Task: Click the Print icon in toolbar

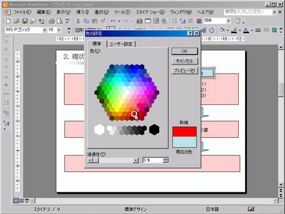Action: coord(51,21)
